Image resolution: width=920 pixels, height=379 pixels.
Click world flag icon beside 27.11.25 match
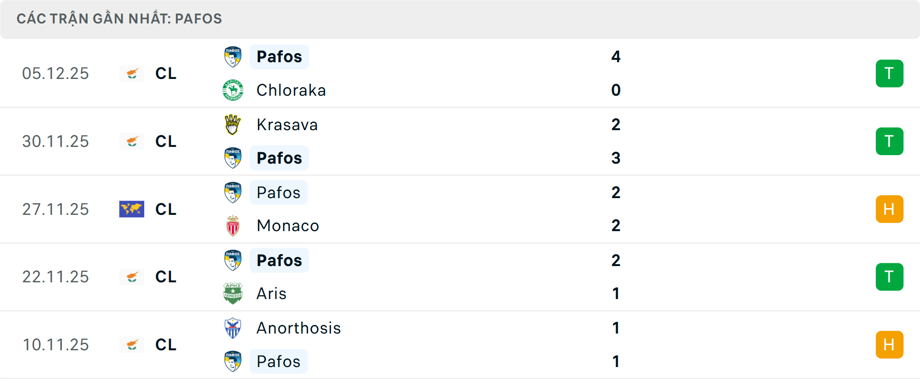(132, 209)
